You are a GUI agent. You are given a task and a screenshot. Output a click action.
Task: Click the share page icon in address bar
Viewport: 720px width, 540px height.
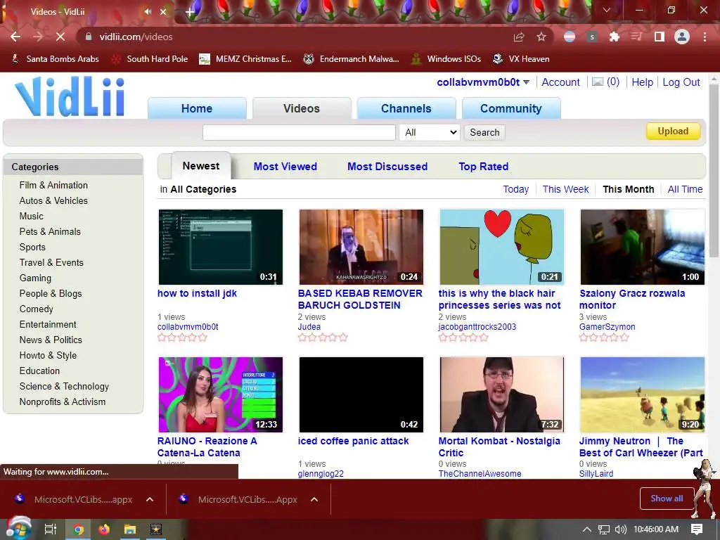click(x=519, y=37)
